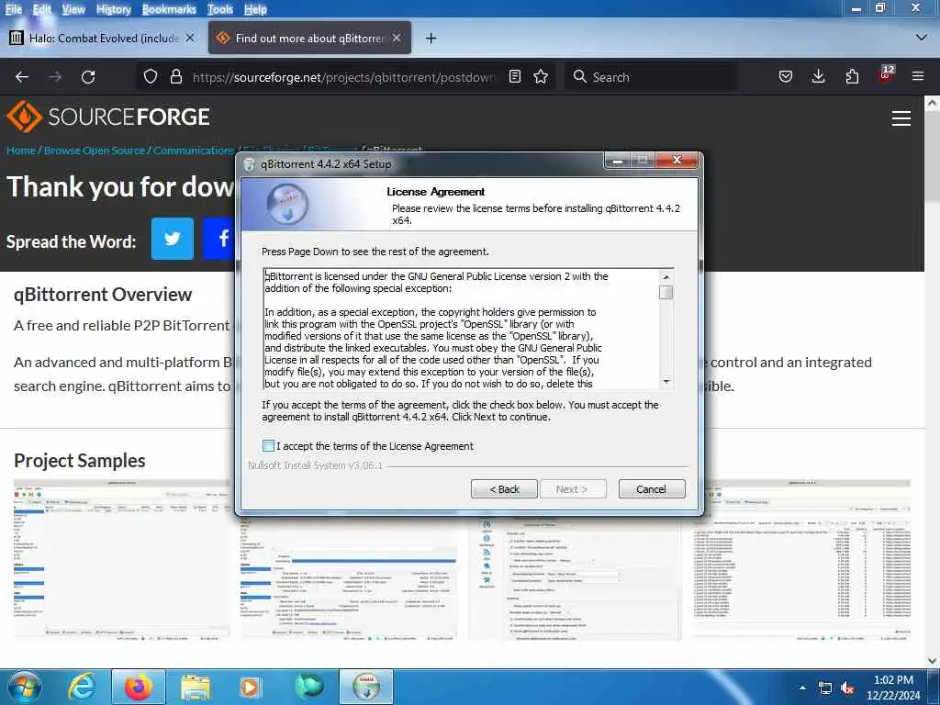This screenshot has height=705, width=940.
Task: Check I accept the License Agreement checkbox
Action: point(268,445)
